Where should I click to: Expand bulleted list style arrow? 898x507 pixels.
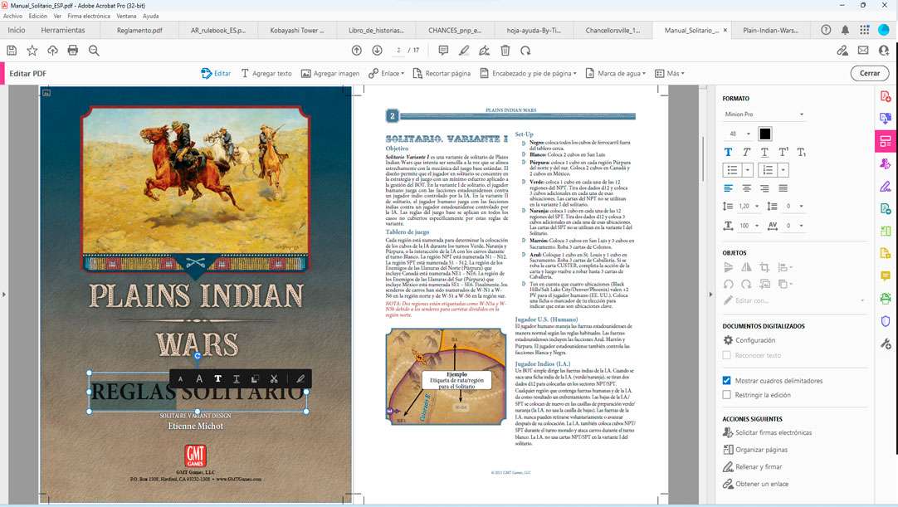[x=748, y=170]
